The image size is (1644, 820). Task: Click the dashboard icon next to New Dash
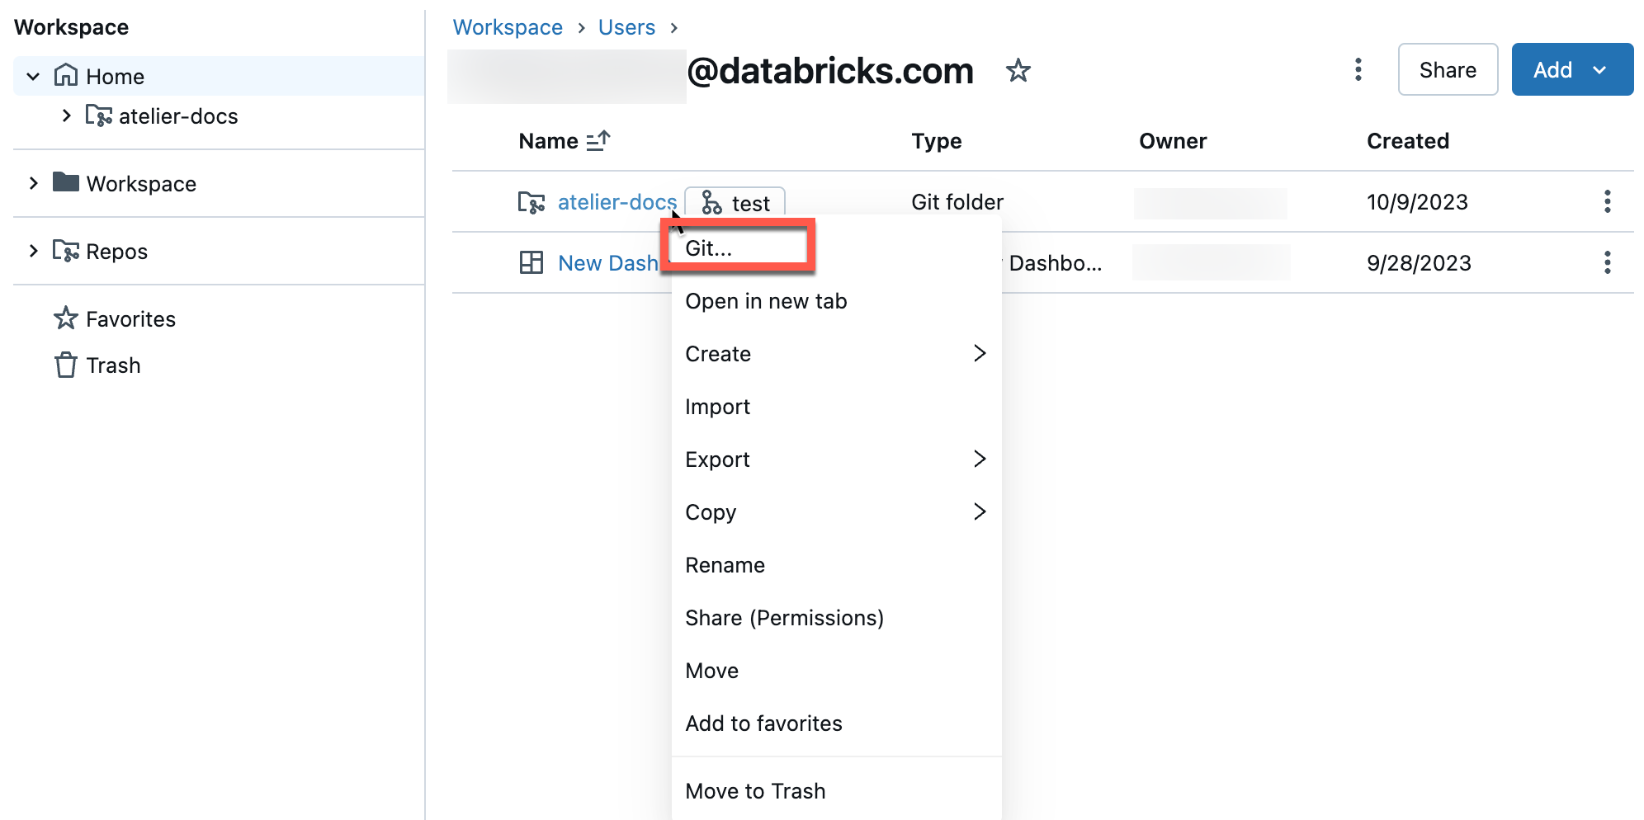tap(531, 262)
